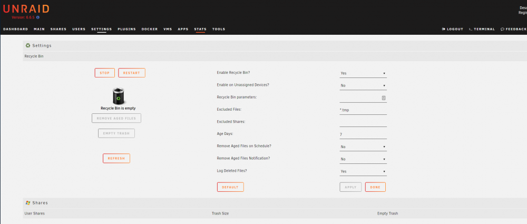Open the Dashboard menu

[x=15, y=30]
